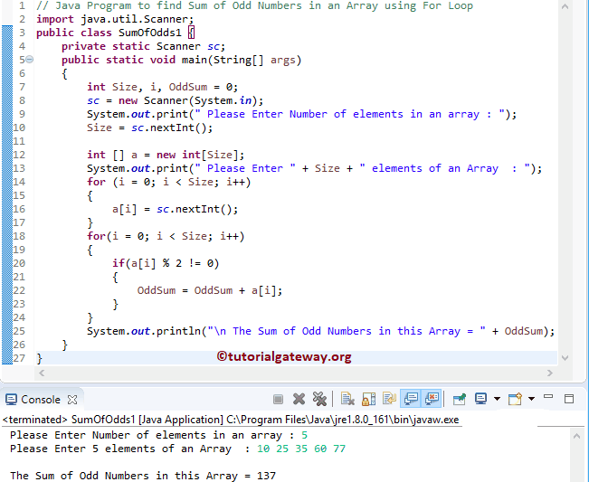Click the Open Console icon
Image resolution: width=589 pixels, height=482 pixels.
pyautogui.click(x=515, y=399)
